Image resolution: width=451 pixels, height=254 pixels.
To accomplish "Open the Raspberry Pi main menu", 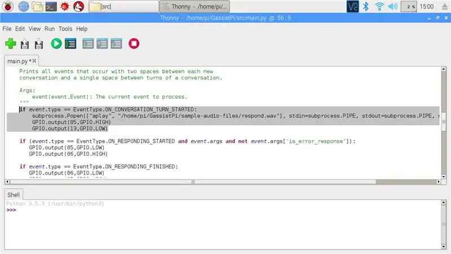I will pyautogui.click(x=8, y=6).
